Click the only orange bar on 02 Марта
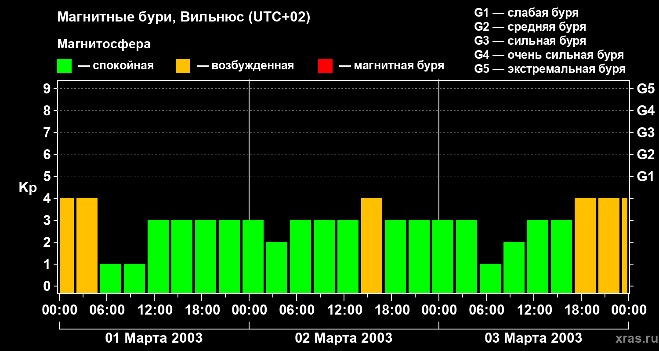This screenshot has width=659, height=351. (372, 246)
